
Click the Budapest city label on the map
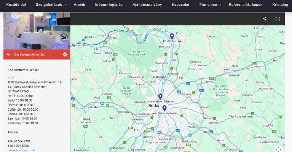pos(155,106)
